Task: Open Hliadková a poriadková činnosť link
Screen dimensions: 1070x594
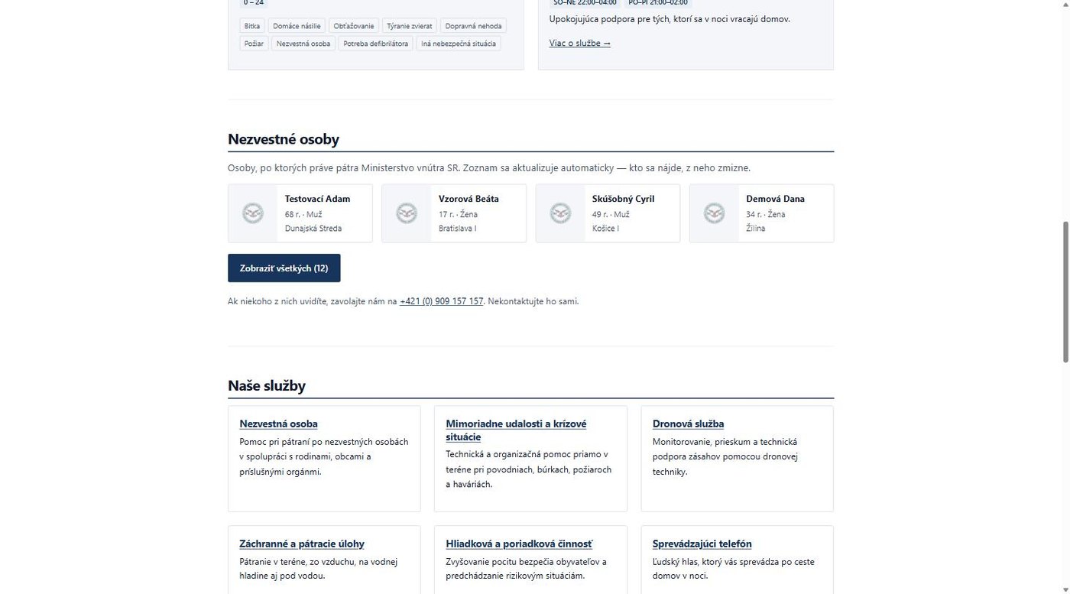Action: [x=519, y=544]
